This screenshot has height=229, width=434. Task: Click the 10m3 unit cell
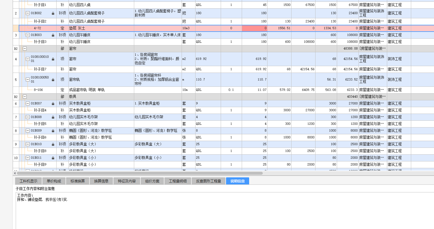point(188,28)
